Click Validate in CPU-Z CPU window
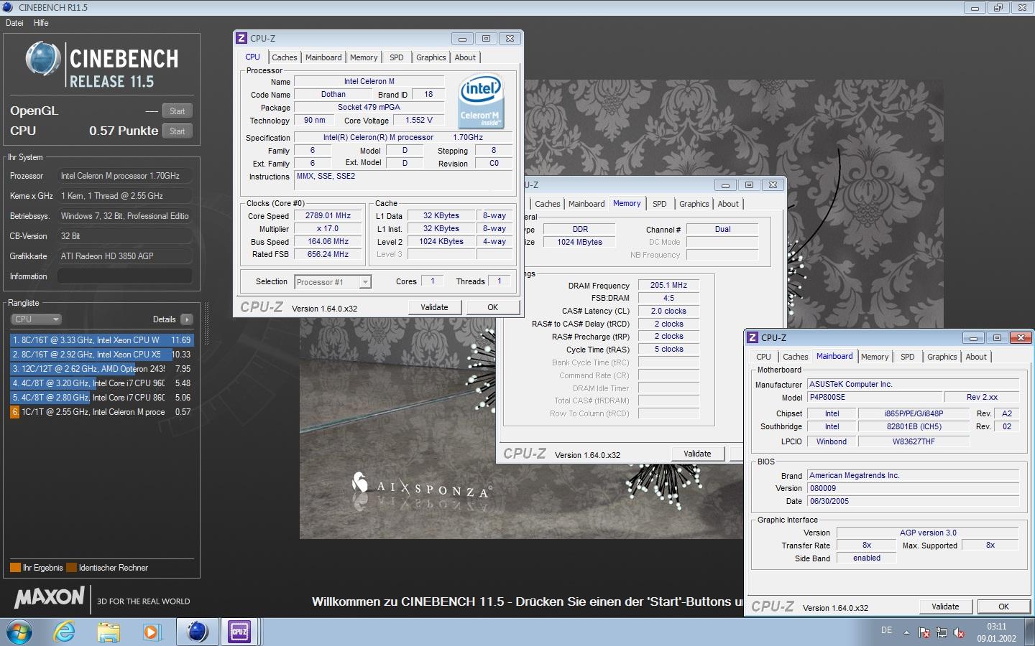Image resolution: width=1035 pixels, height=646 pixels. pyautogui.click(x=434, y=307)
